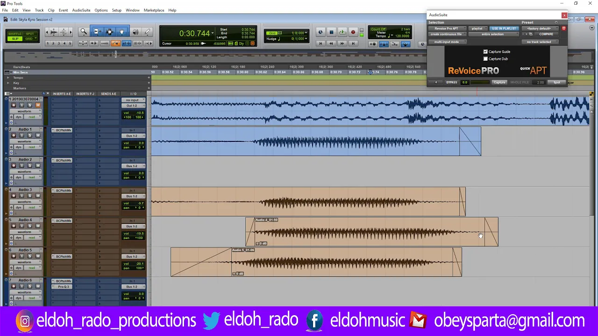Open the Marketplace menu
598x336 pixels.
[154, 10]
